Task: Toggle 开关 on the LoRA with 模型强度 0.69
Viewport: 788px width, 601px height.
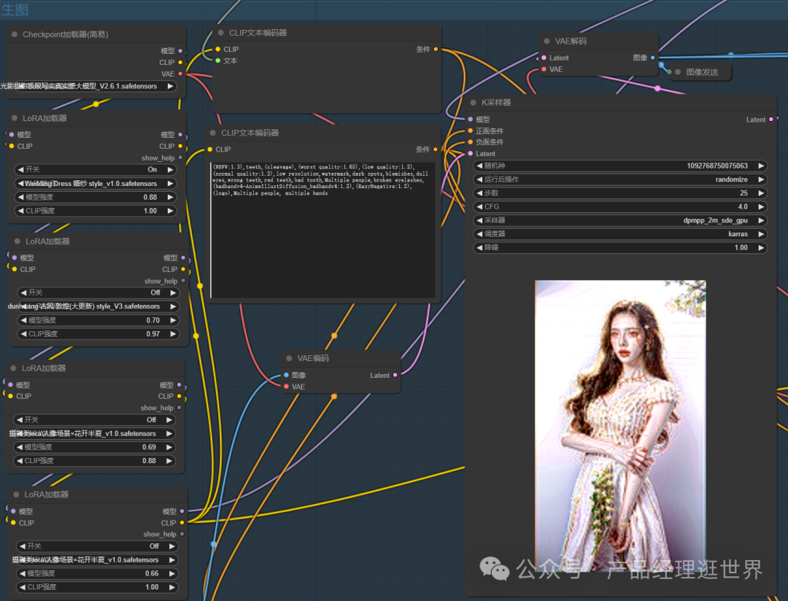Action: pyautogui.click(x=96, y=420)
